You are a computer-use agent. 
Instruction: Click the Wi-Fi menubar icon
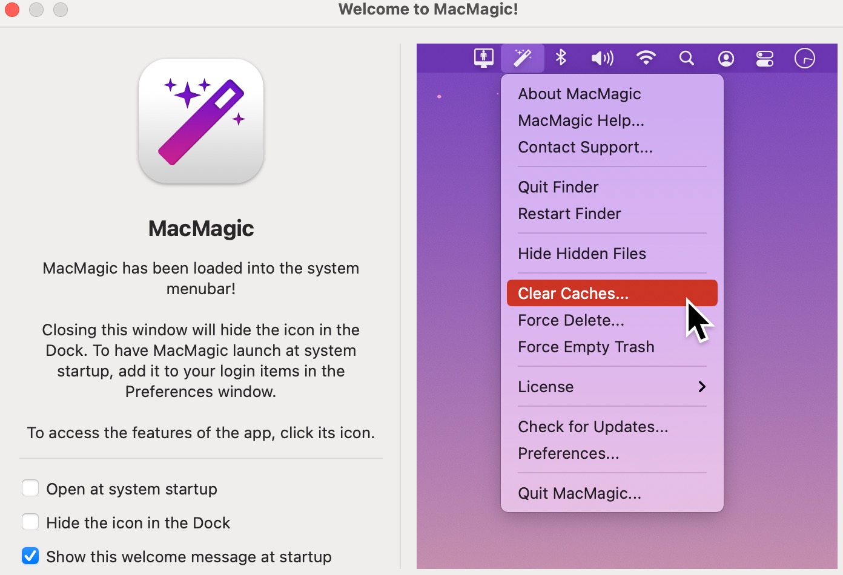click(x=646, y=58)
